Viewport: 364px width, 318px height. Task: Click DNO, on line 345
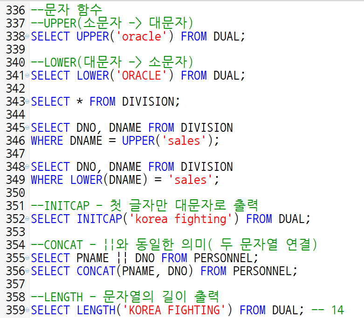pyautogui.click(x=89, y=128)
